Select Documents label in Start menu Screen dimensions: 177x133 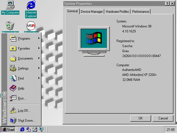click(x=25, y=58)
